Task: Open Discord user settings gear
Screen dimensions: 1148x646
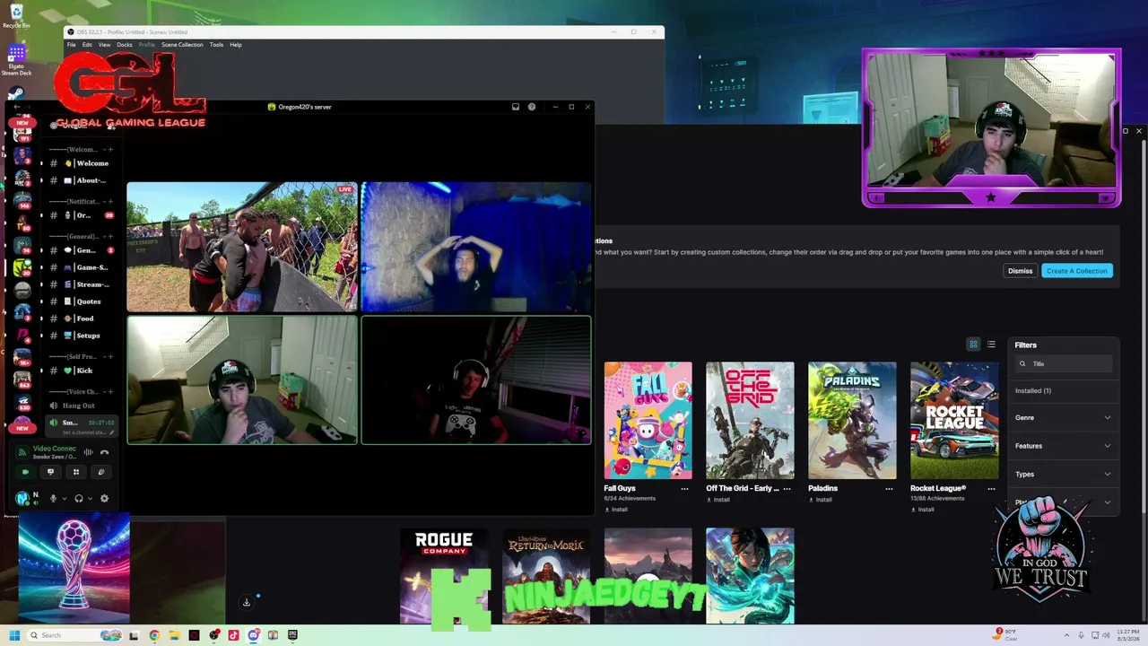Action: [104, 499]
